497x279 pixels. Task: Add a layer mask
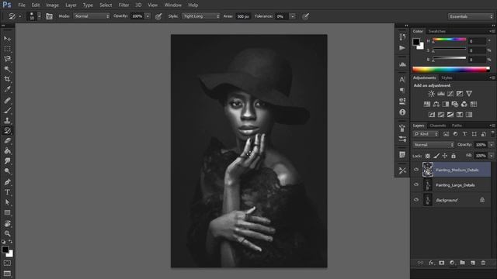442,263
